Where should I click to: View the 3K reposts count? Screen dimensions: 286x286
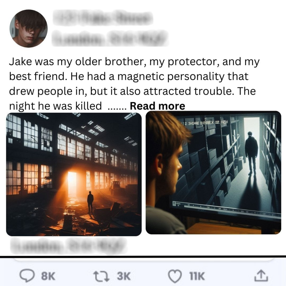pyautogui.click(x=124, y=276)
